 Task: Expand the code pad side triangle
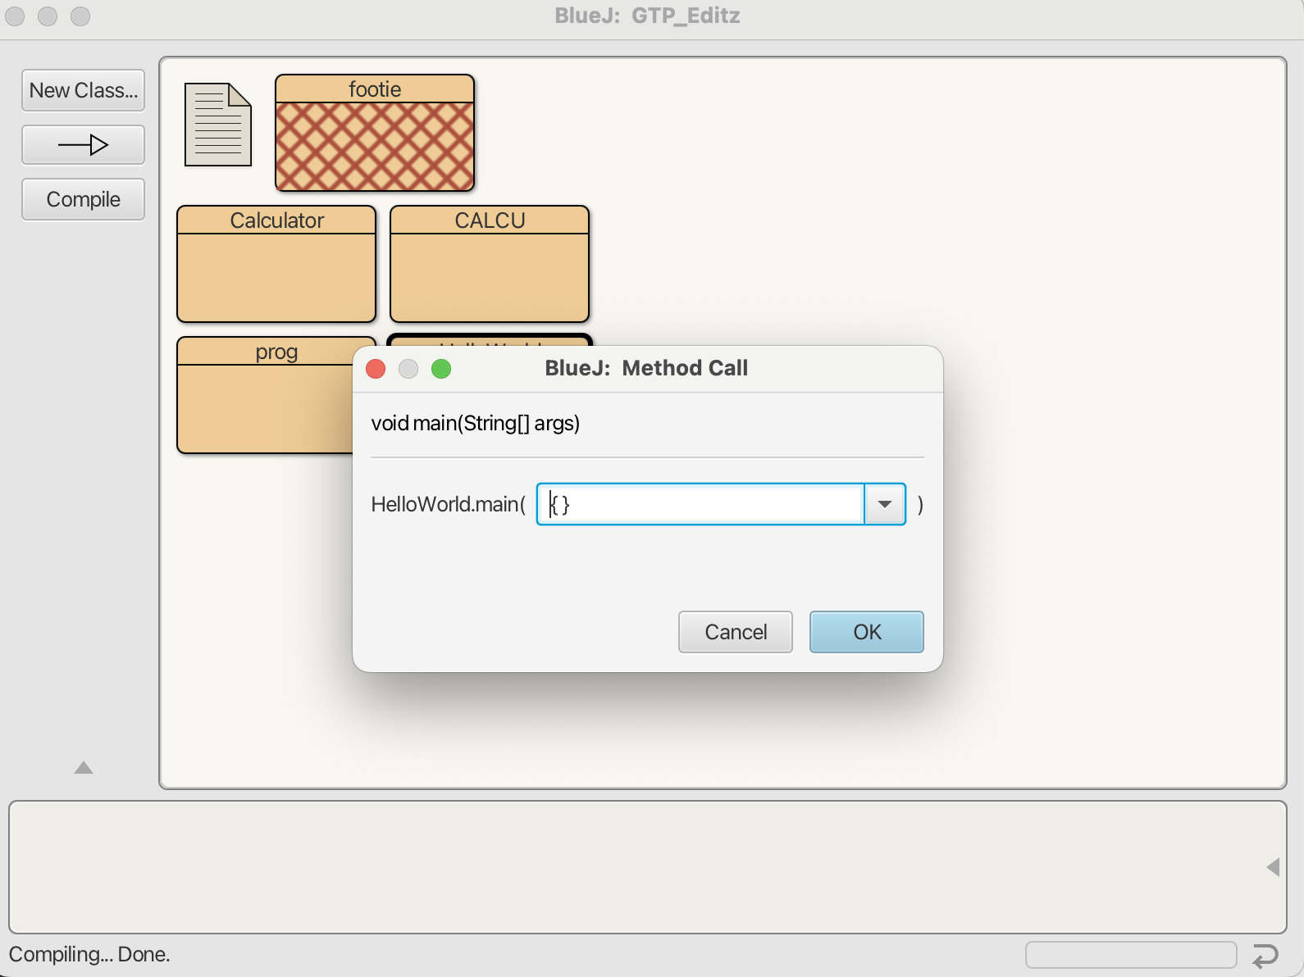(1273, 867)
